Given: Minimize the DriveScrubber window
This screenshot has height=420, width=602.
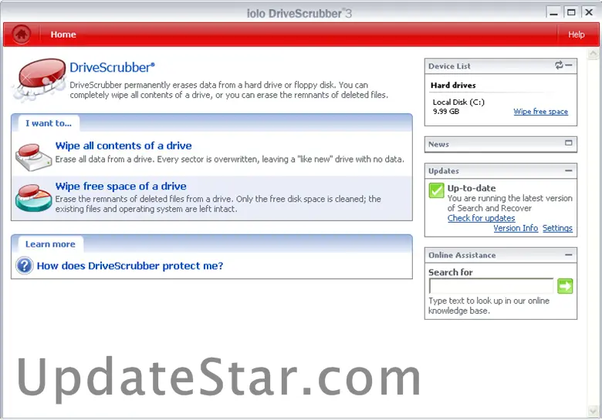Looking at the screenshot, I should [553, 12].
